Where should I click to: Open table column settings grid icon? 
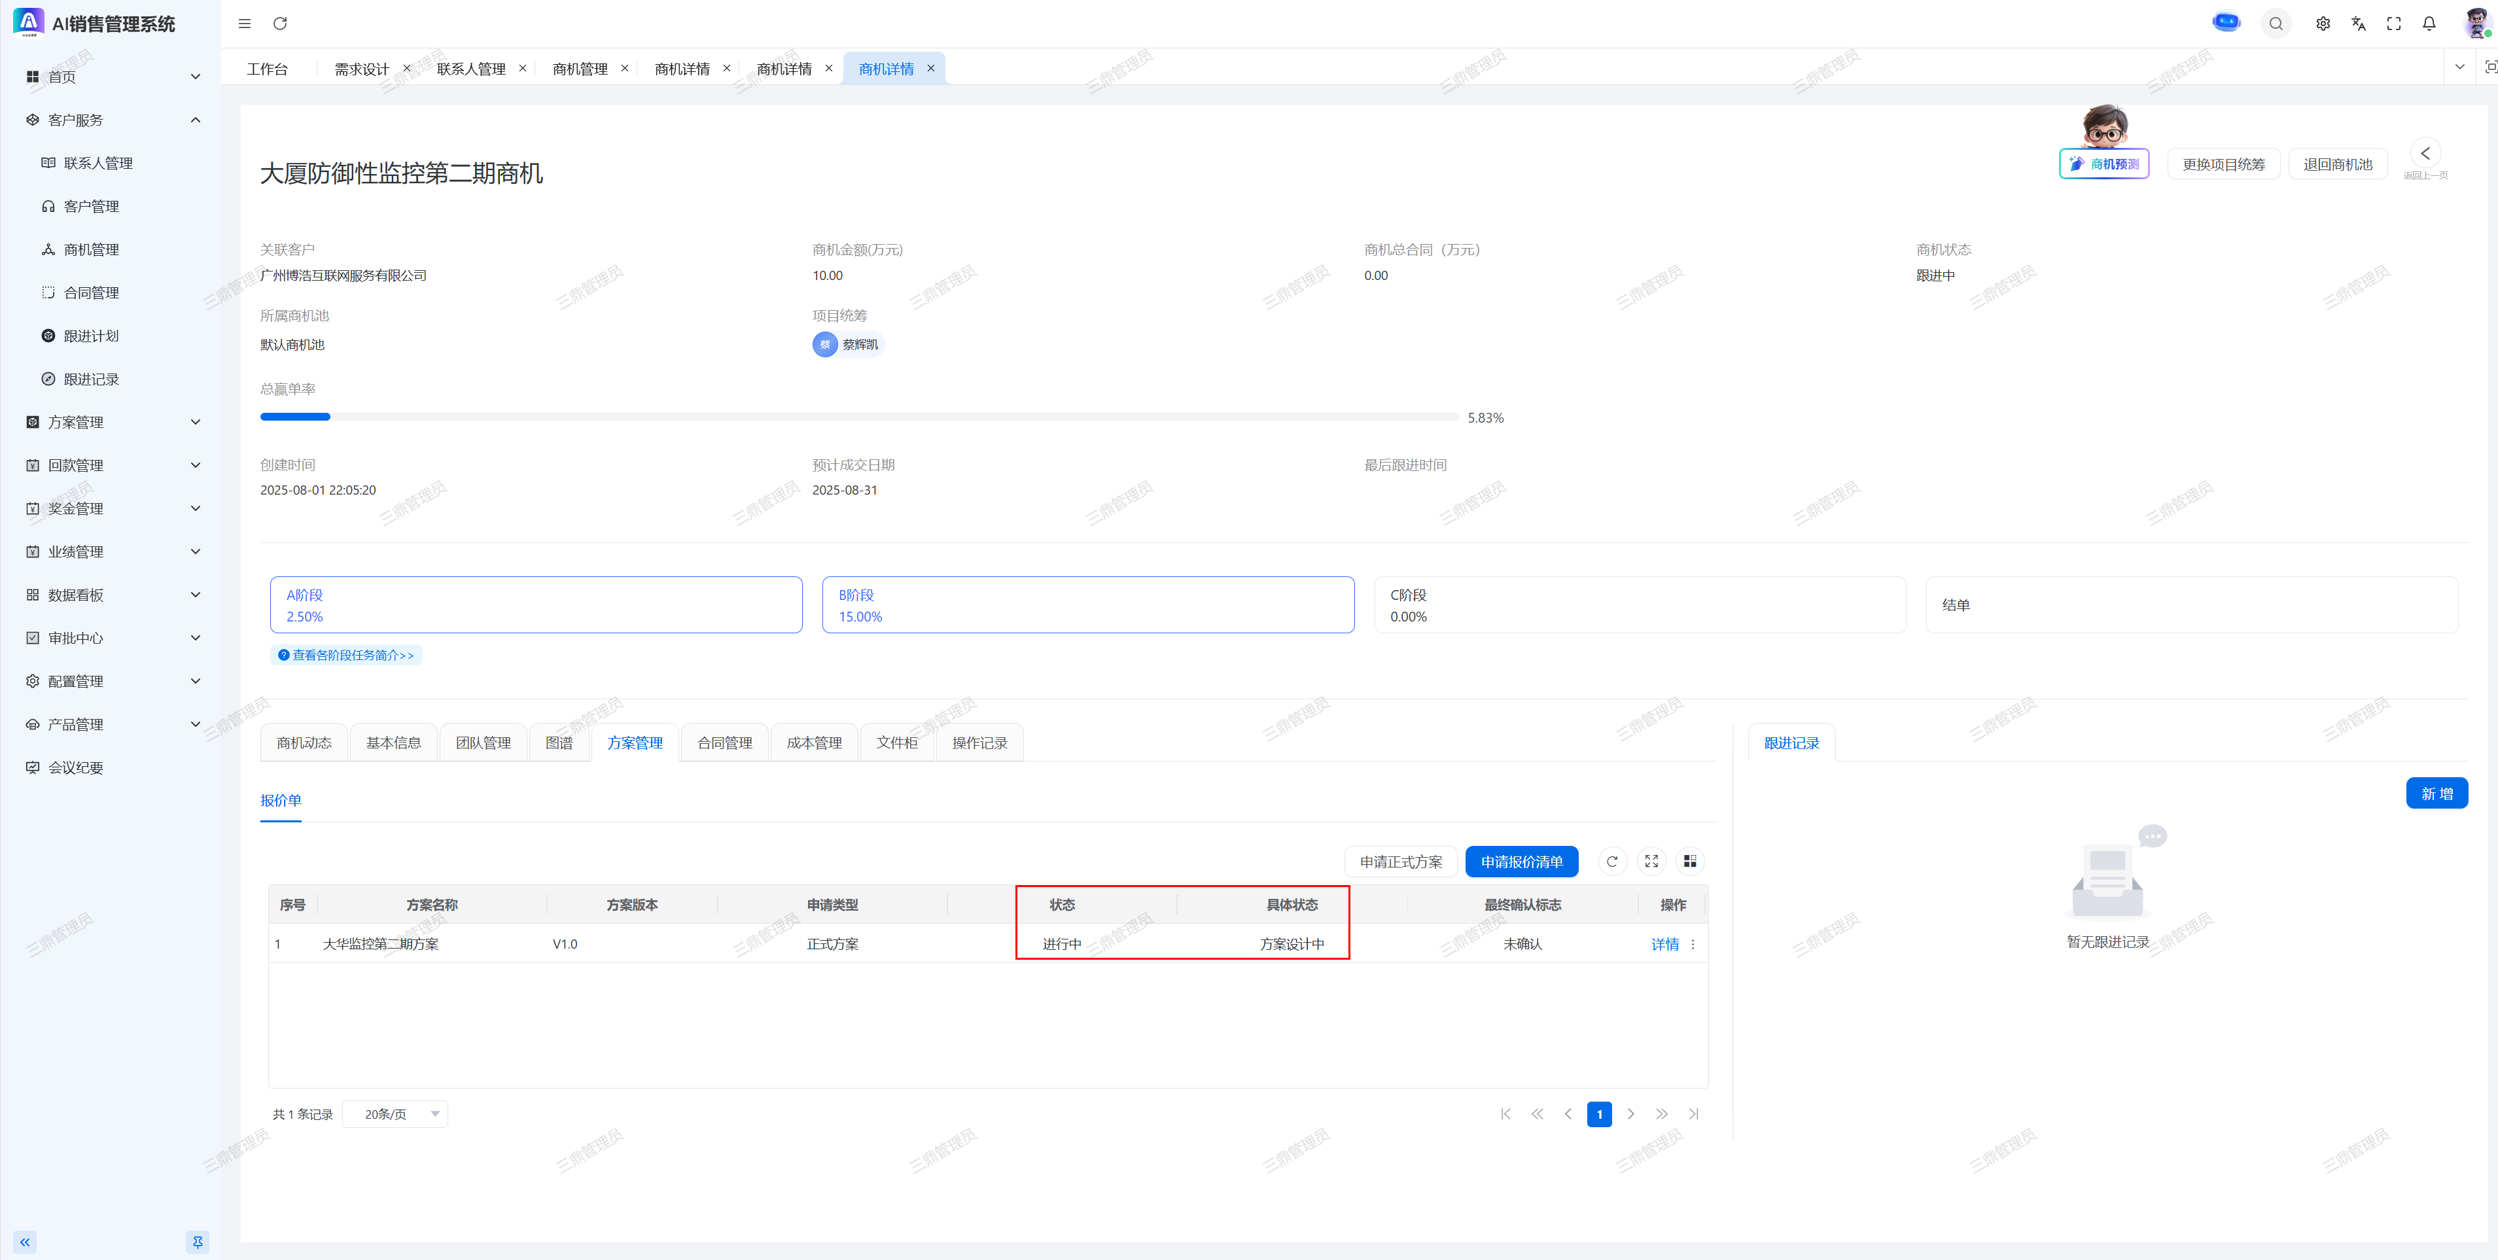1690,862
